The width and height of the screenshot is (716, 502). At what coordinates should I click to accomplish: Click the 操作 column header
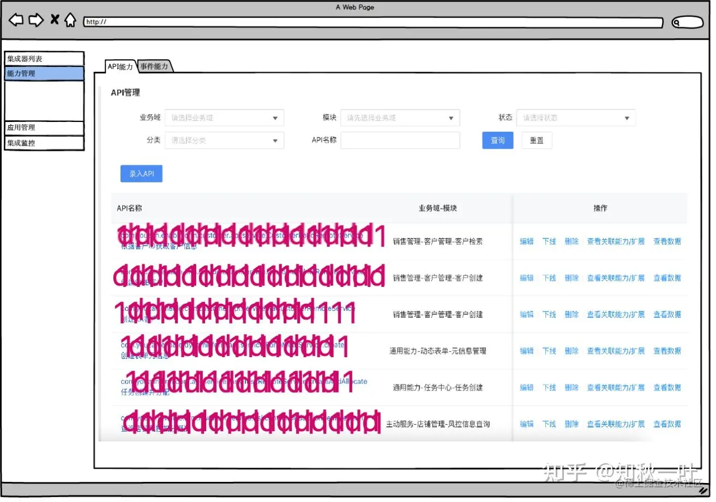tap(600, 209)
